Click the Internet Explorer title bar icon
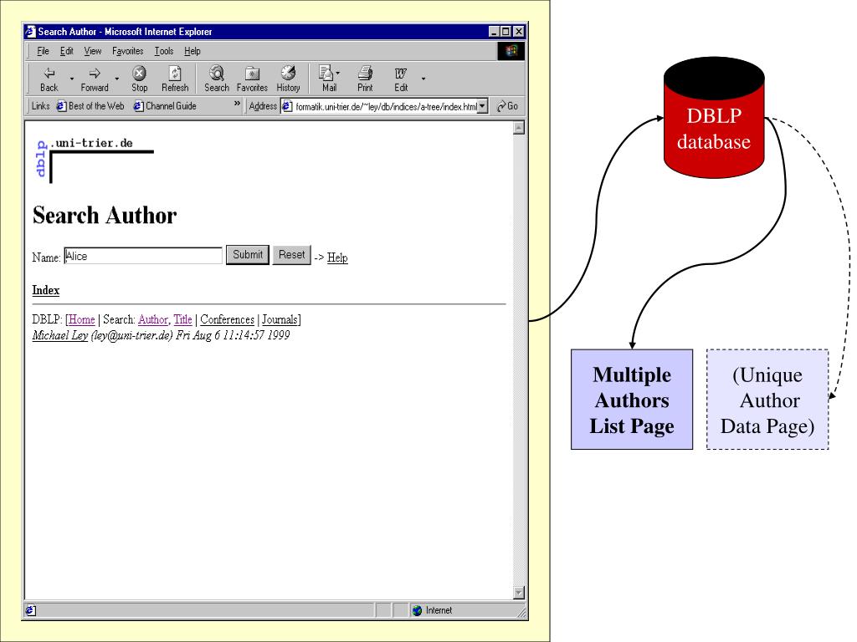The image size is (857, 642). click(31, 32)
